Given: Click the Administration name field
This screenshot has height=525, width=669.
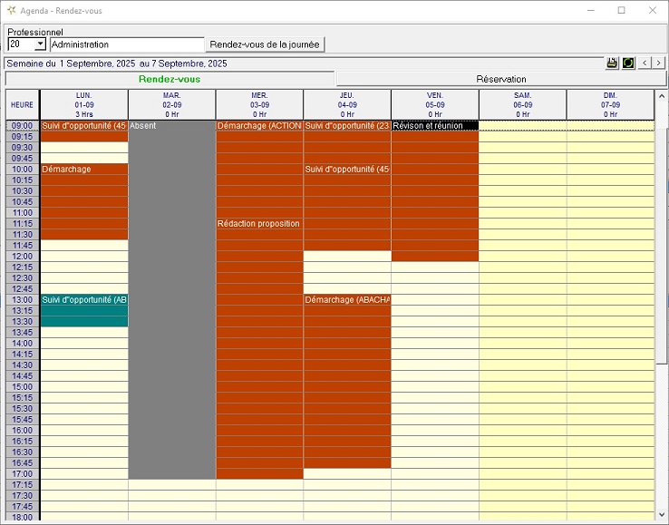Looking at the screenshot, I should (127, 44).
